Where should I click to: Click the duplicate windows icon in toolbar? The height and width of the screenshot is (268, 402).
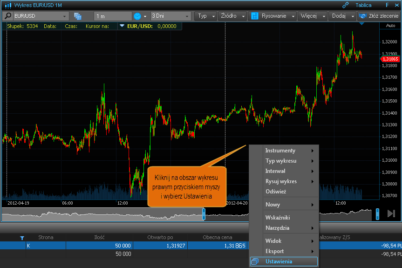click(x=77, y=16)
